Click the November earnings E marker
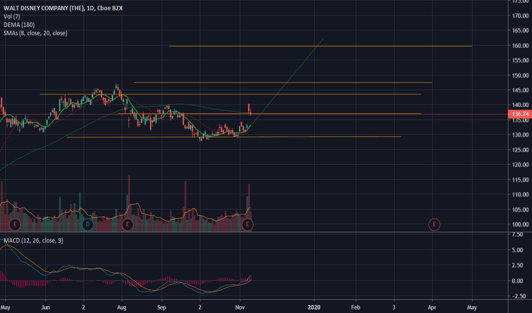This screenshot has width=532, height=313. click(x=247, y=224)
